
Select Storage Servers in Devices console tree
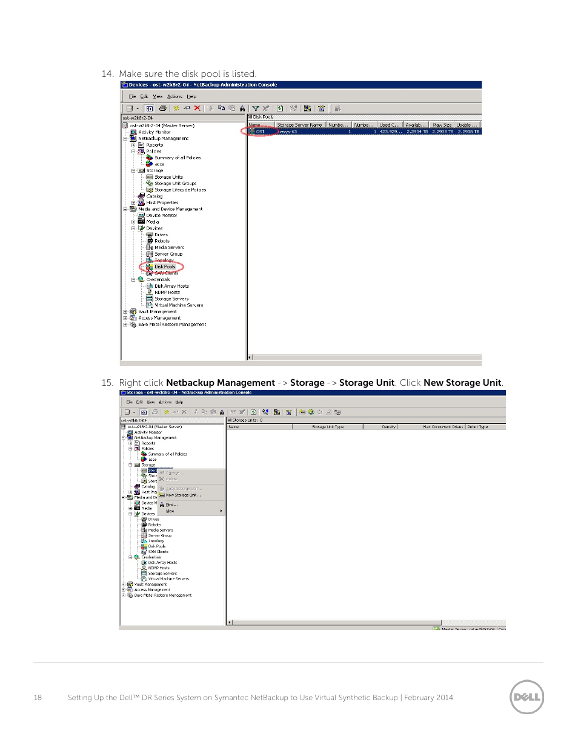pyautogui.click(x=171, y=299)
